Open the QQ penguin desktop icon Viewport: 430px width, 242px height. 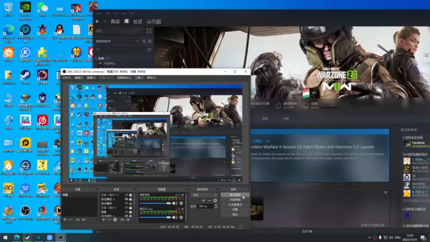point(59,32)
